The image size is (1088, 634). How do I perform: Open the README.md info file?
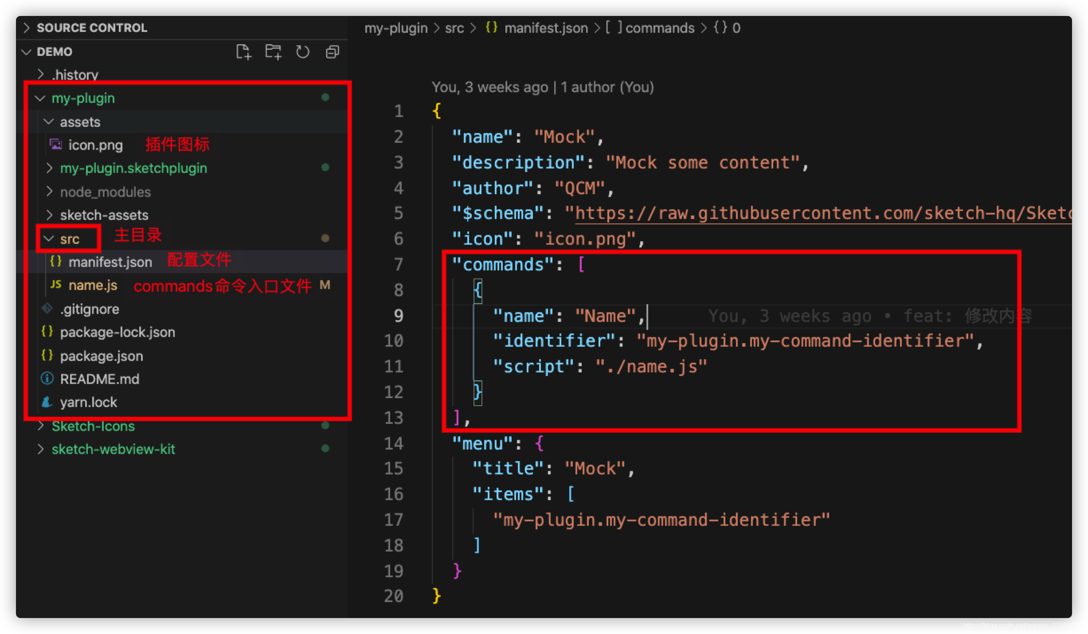[x=99, y=379]
